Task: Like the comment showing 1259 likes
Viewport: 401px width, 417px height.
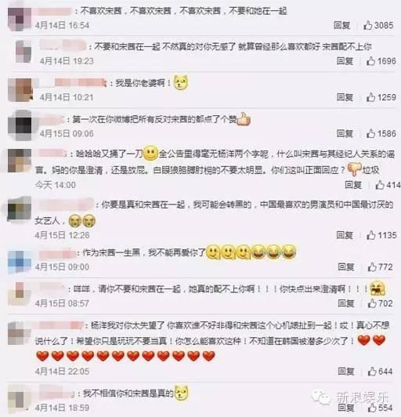Action: [x=370, y=97]
